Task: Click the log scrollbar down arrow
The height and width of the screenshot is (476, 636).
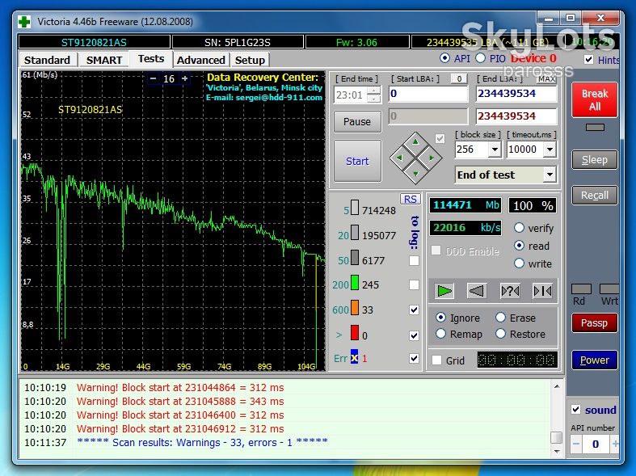Action: pyautogui.click(x=557, y=452)
